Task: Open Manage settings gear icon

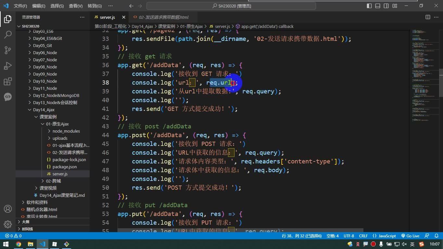Action: (8, 224)
